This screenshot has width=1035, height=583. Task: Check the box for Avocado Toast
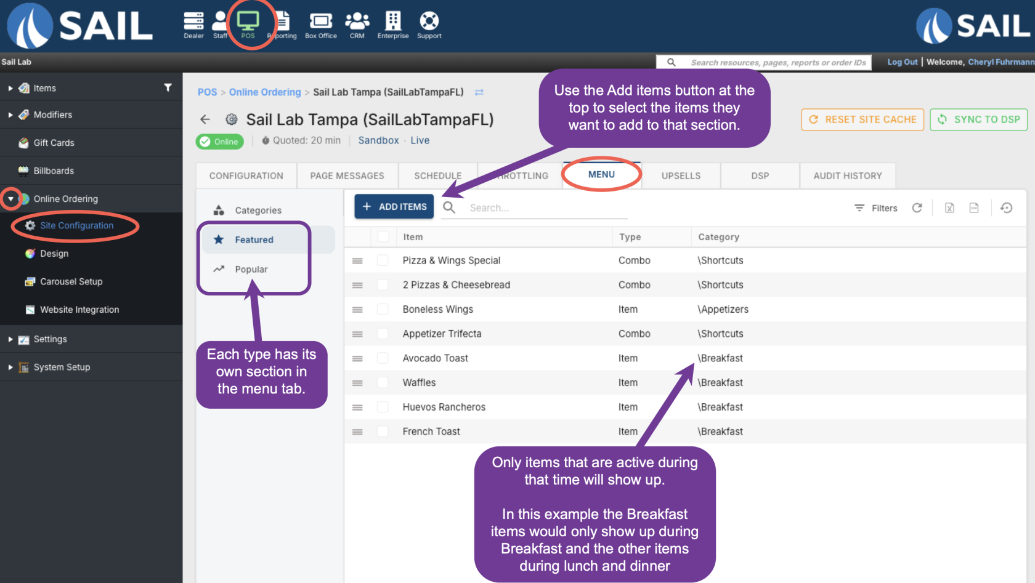383,358
